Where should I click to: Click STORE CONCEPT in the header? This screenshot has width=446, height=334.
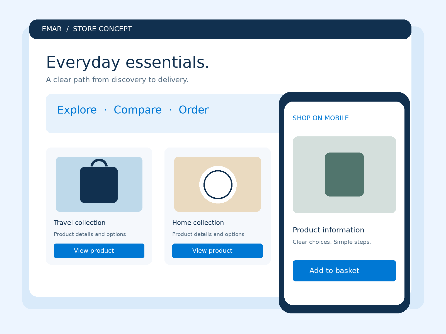102,29
